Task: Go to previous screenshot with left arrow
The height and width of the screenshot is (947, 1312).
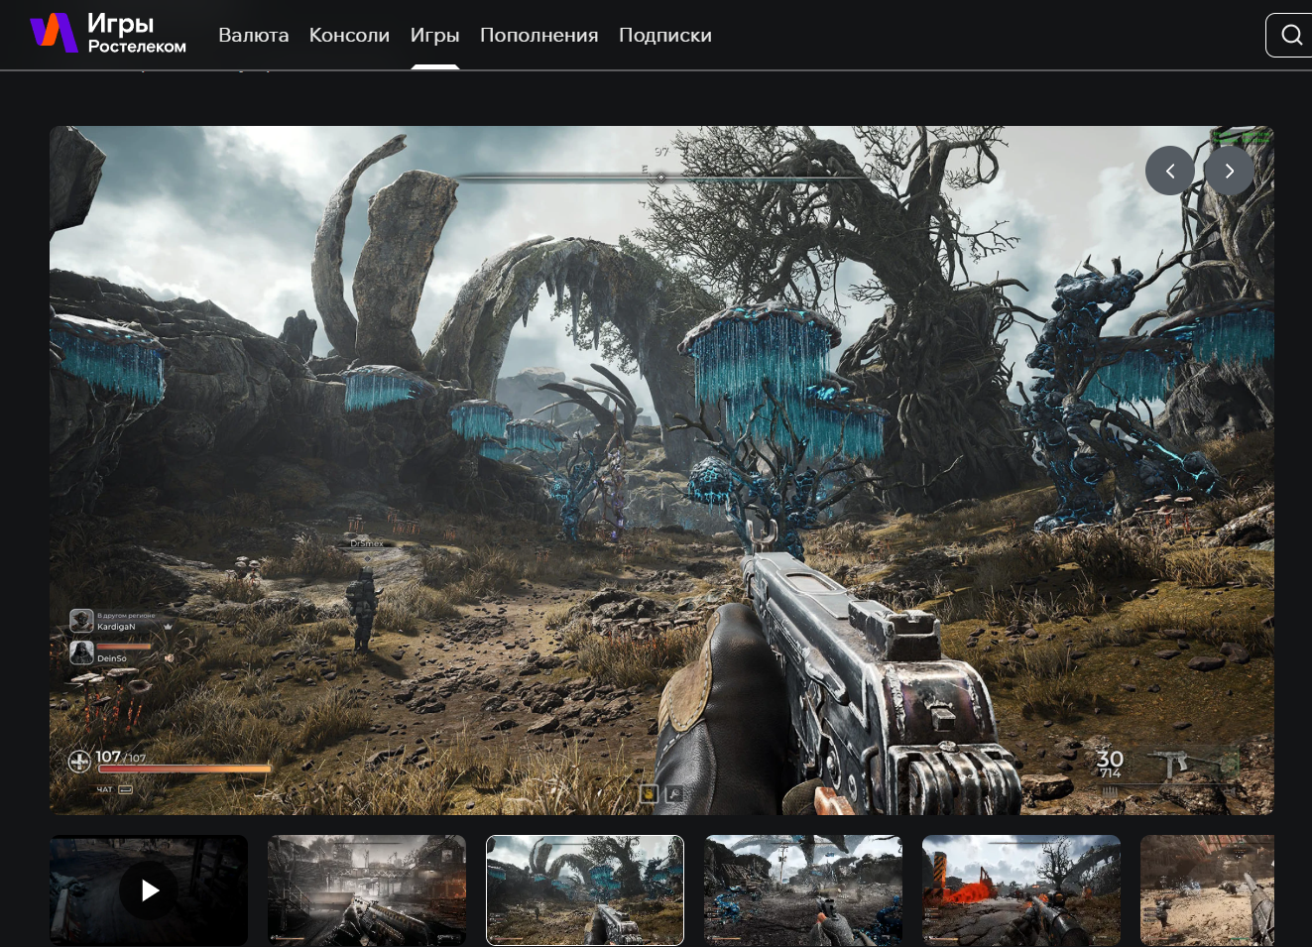Action: point(1169,171)
